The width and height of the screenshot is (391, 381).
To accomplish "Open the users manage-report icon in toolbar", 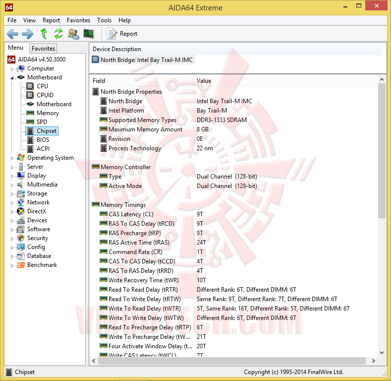I will point(73,34).
